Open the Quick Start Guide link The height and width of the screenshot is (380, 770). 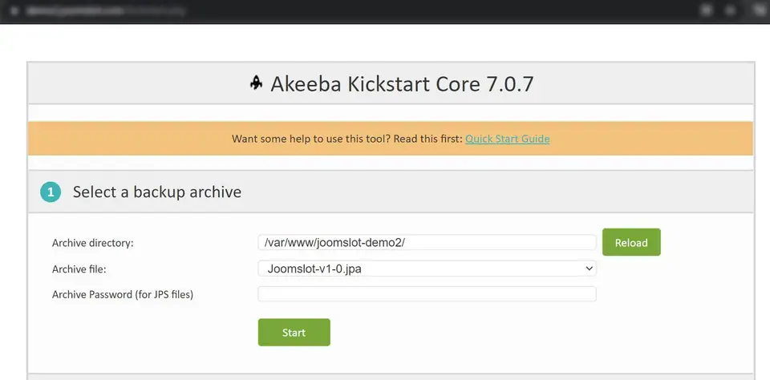pos(507,139)
